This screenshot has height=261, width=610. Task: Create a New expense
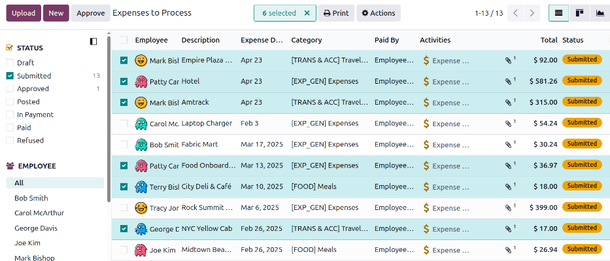coord(56,13)
